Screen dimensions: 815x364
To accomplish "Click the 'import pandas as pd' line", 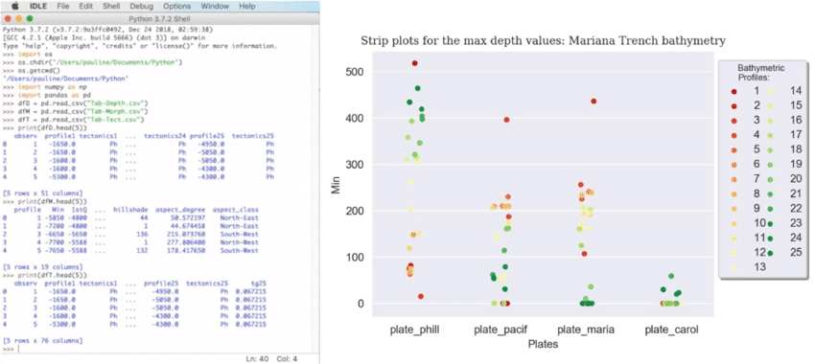I will (47, 96).
